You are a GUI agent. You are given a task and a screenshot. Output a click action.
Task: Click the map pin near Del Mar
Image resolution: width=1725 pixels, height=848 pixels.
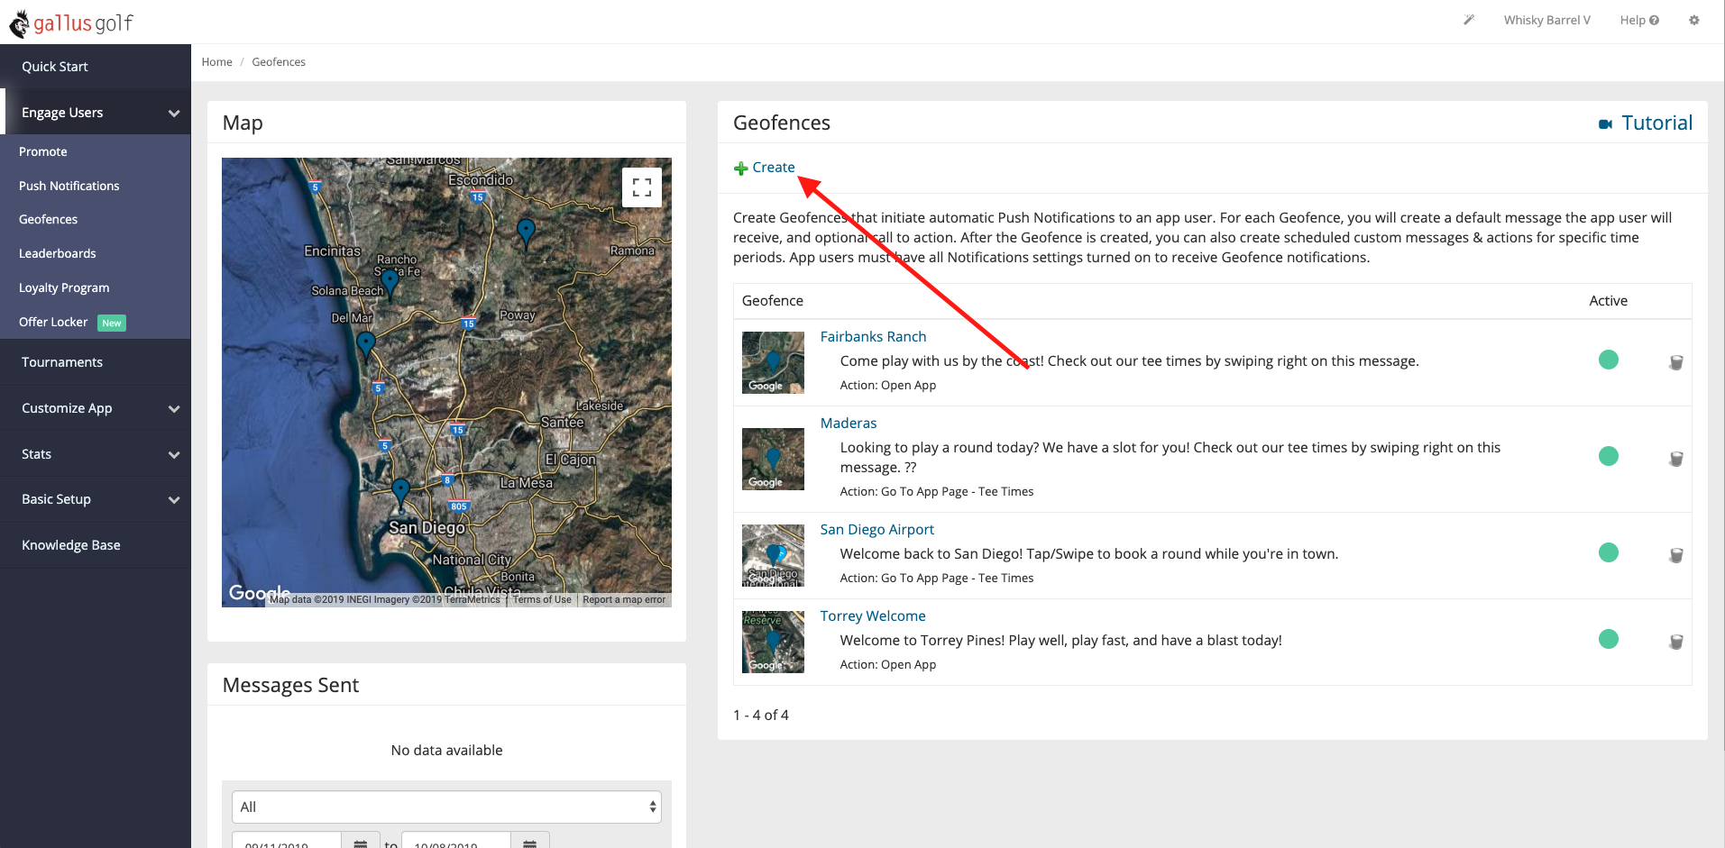366,345
